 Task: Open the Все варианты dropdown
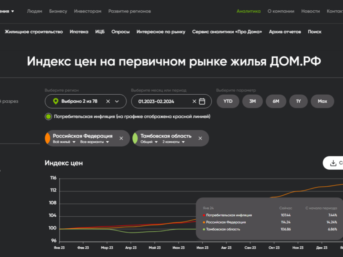click(94, 142)
